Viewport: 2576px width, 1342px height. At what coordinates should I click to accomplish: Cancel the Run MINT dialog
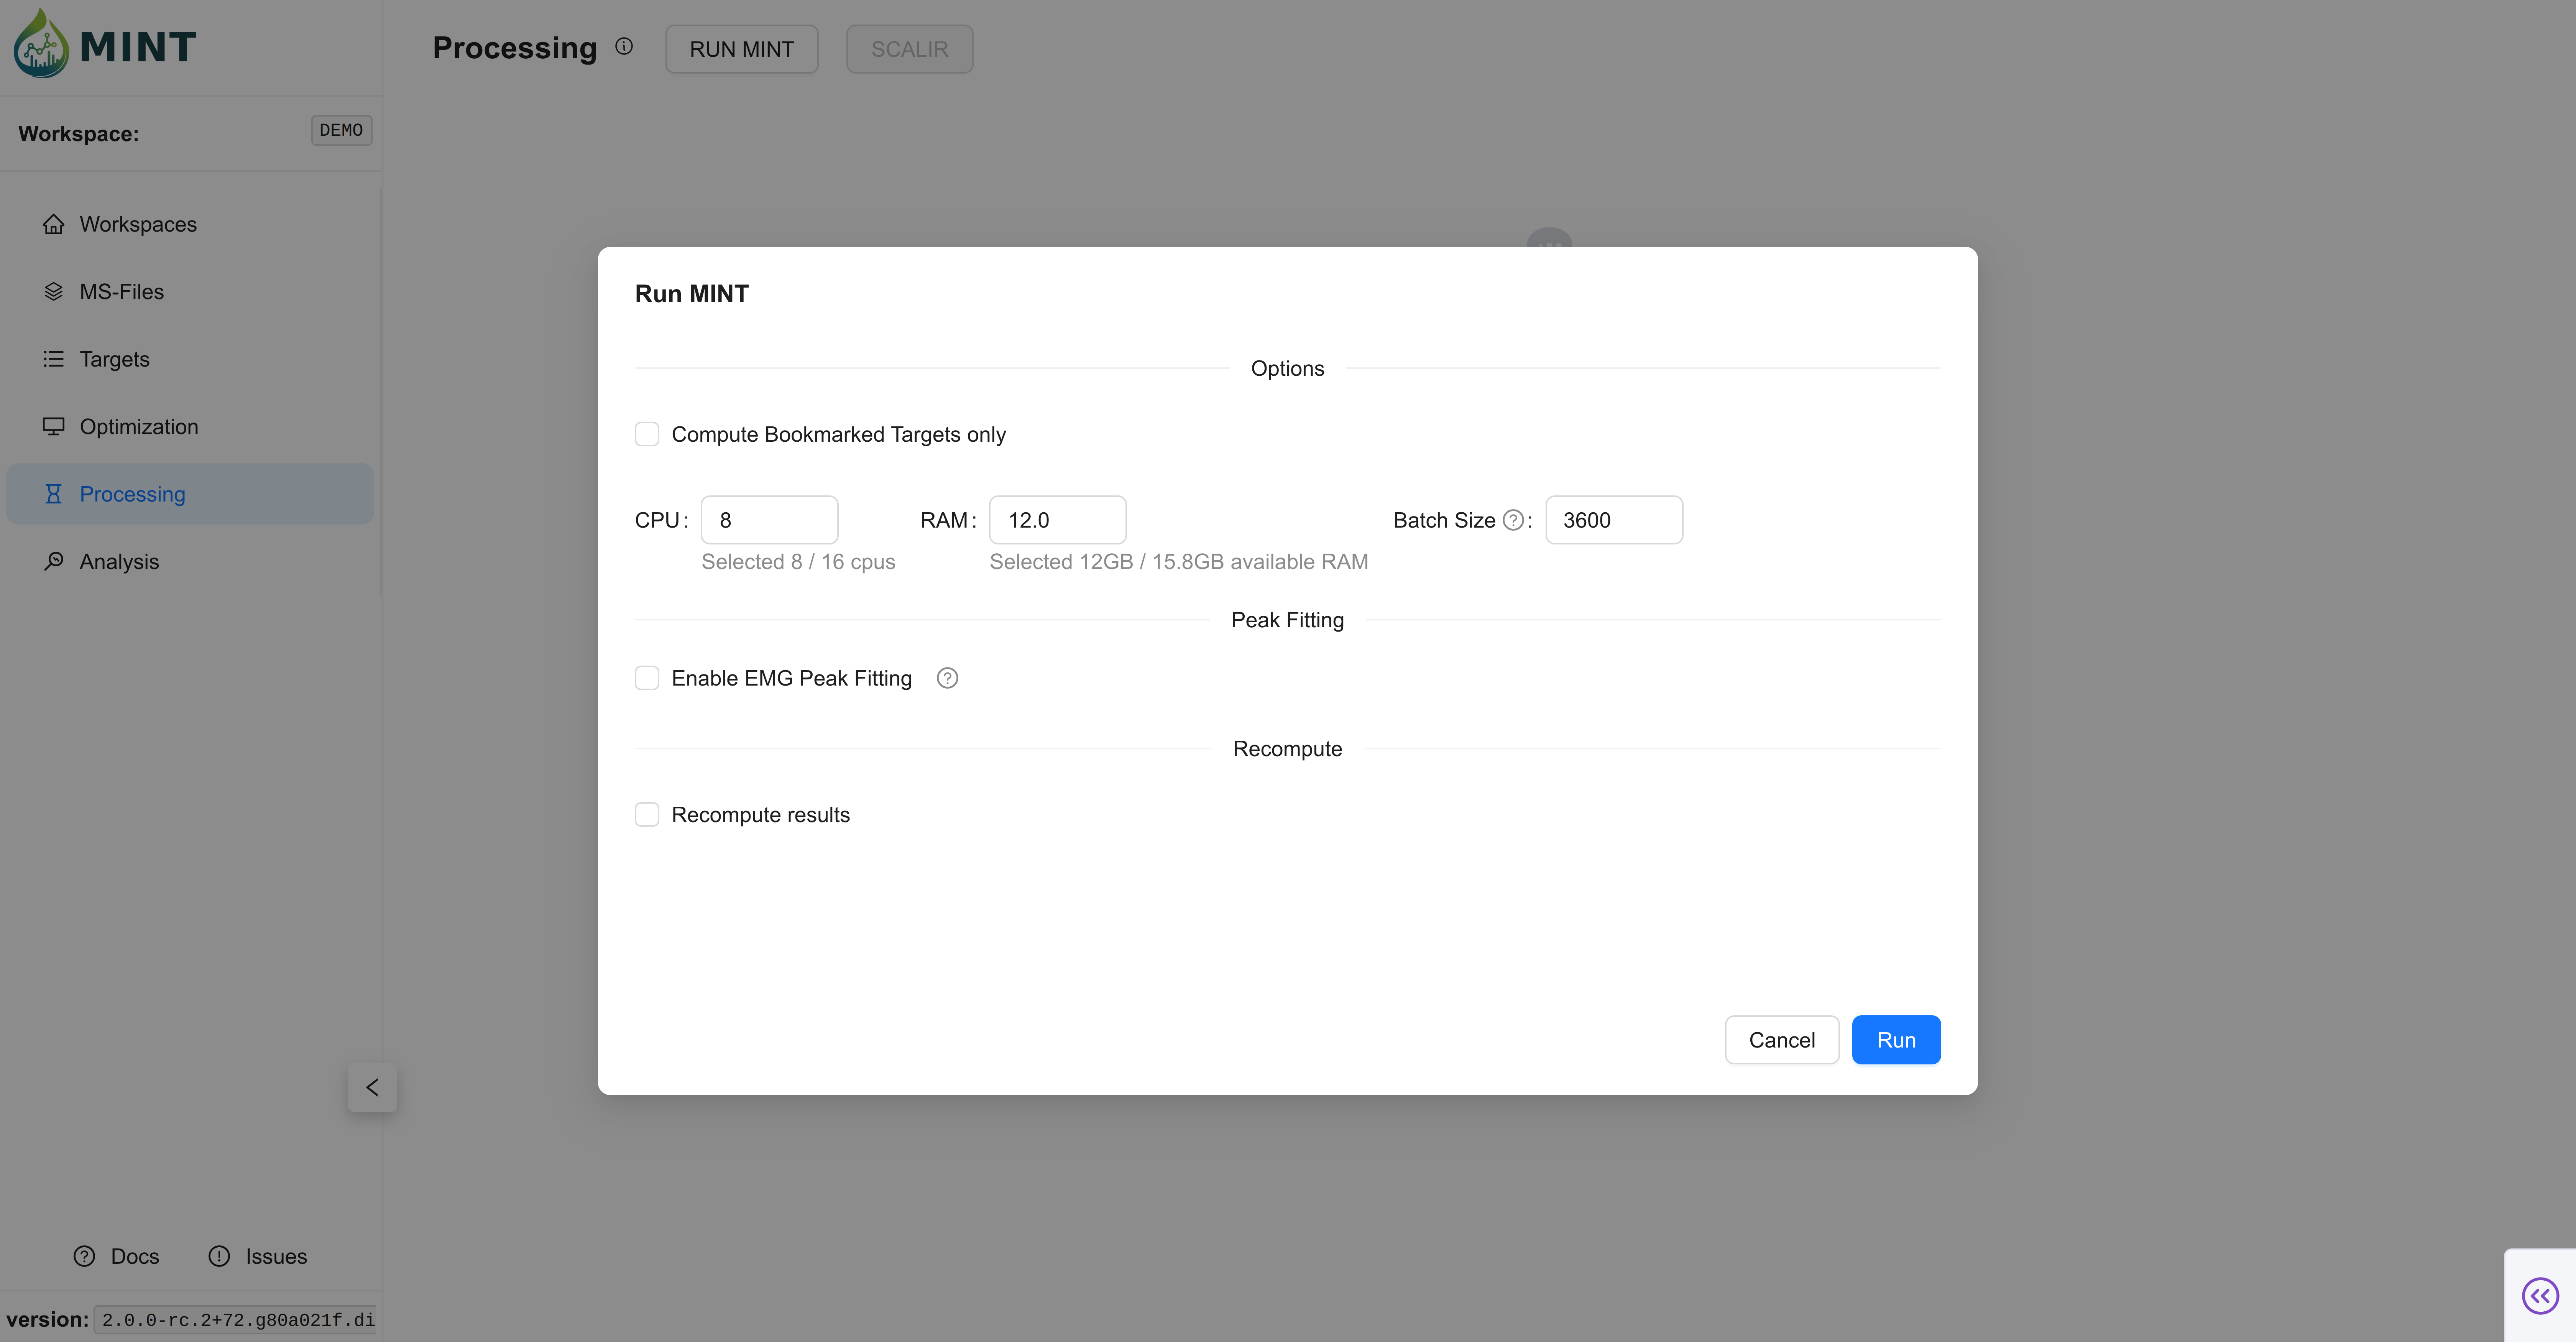coord(1781,1040)
